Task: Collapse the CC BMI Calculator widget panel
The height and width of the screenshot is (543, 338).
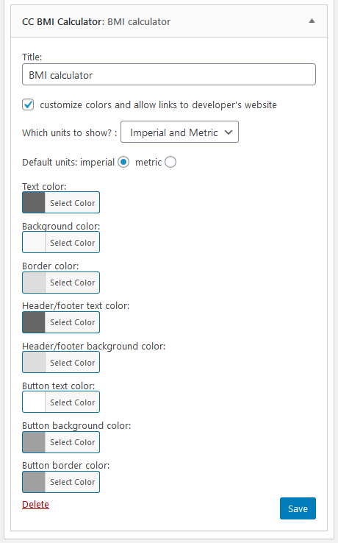Action: [312, 21]
